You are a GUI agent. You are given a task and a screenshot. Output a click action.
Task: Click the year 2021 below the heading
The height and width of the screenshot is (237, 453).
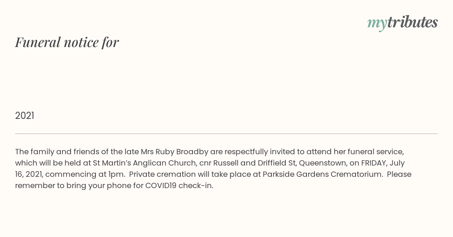(x=25, y=116)
